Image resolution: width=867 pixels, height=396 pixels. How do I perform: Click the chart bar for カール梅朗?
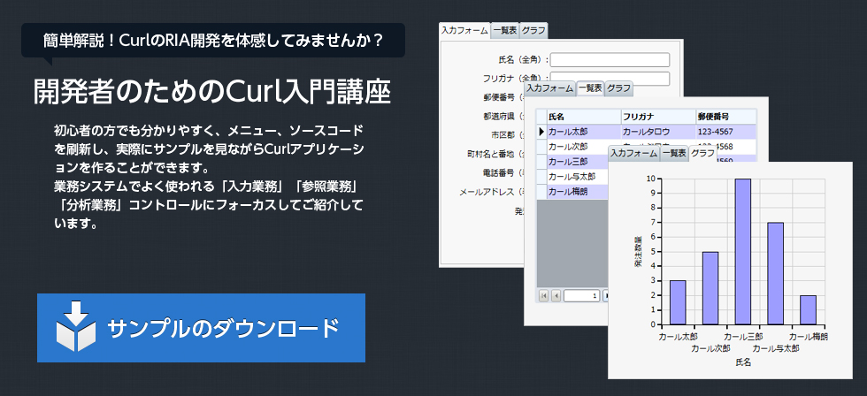(x=809, y=310)
